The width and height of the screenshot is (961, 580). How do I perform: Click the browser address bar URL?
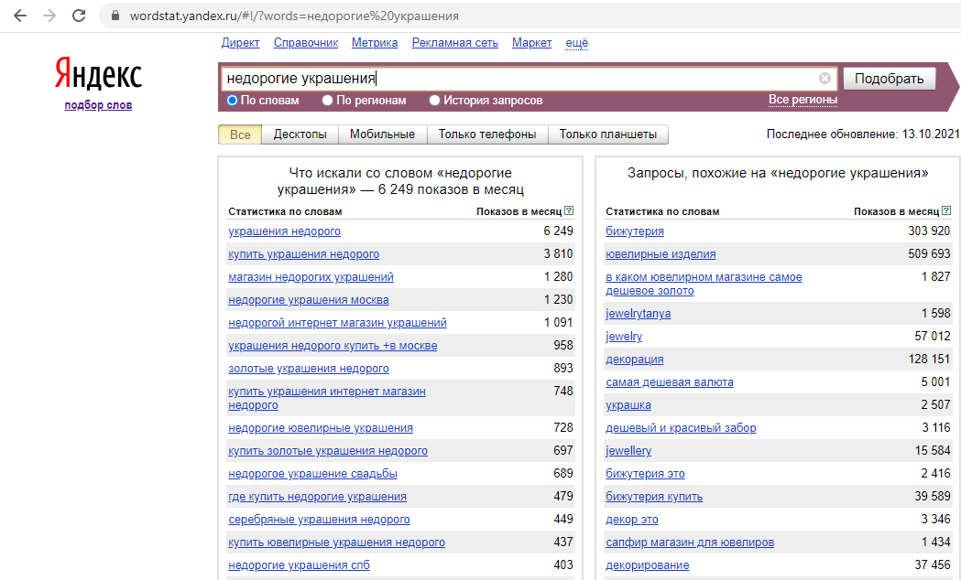coord(294,16)
